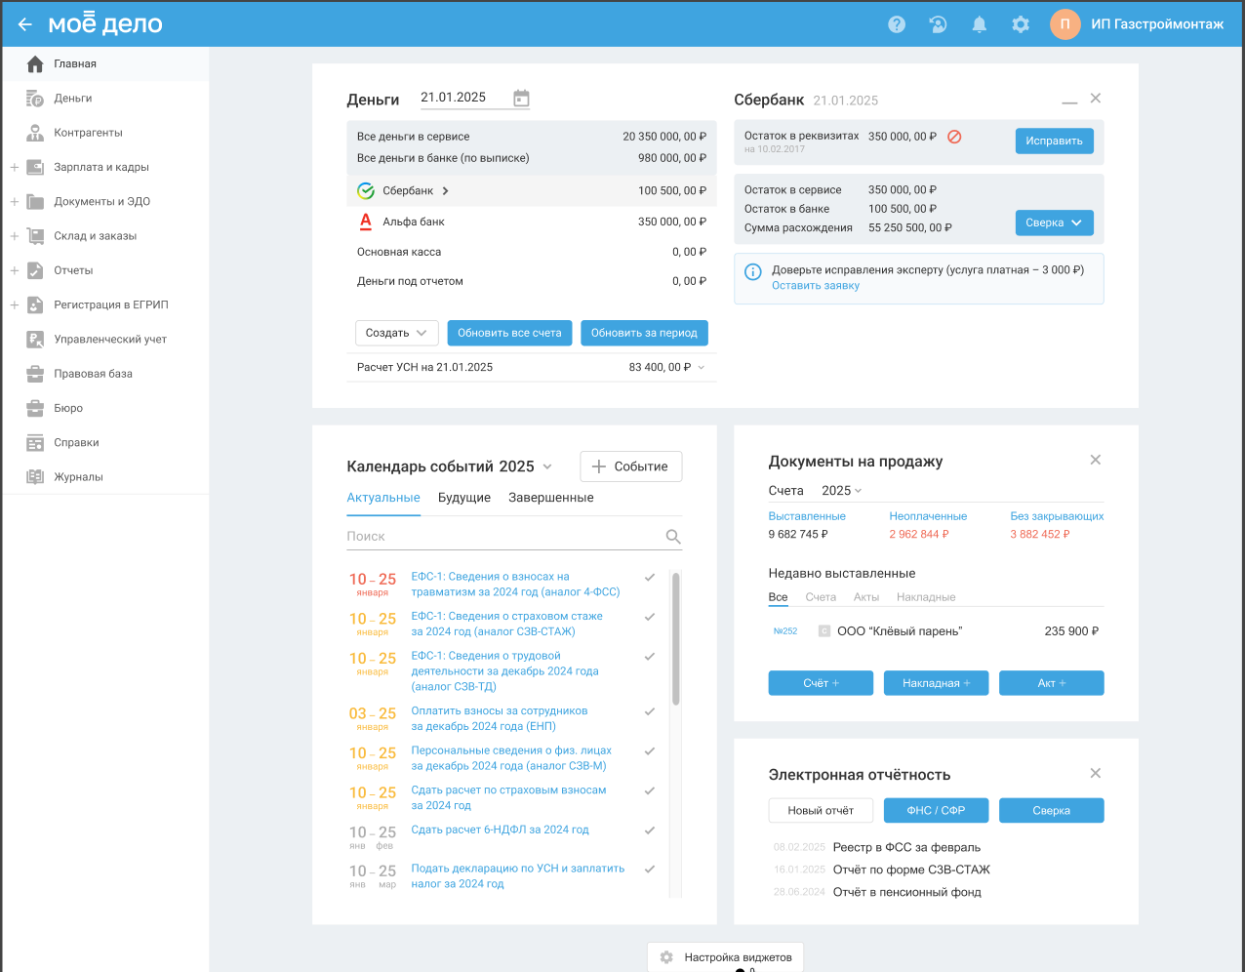Open the notifications bell

click(979, 24)
